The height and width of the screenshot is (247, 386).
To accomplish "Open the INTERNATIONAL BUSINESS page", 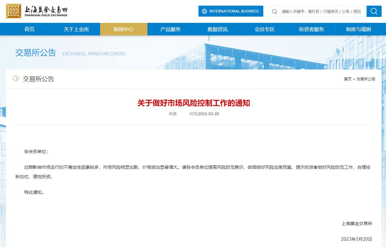I will 234,11.
